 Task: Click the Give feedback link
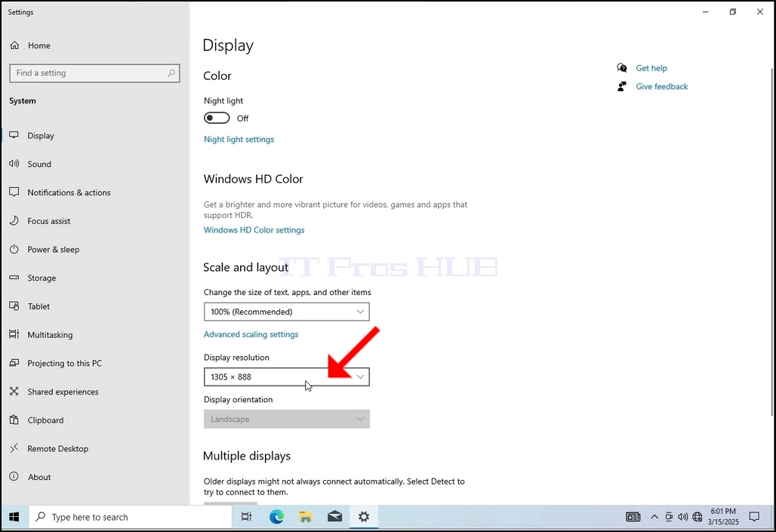pyautogui.click(x=662, y=87)
